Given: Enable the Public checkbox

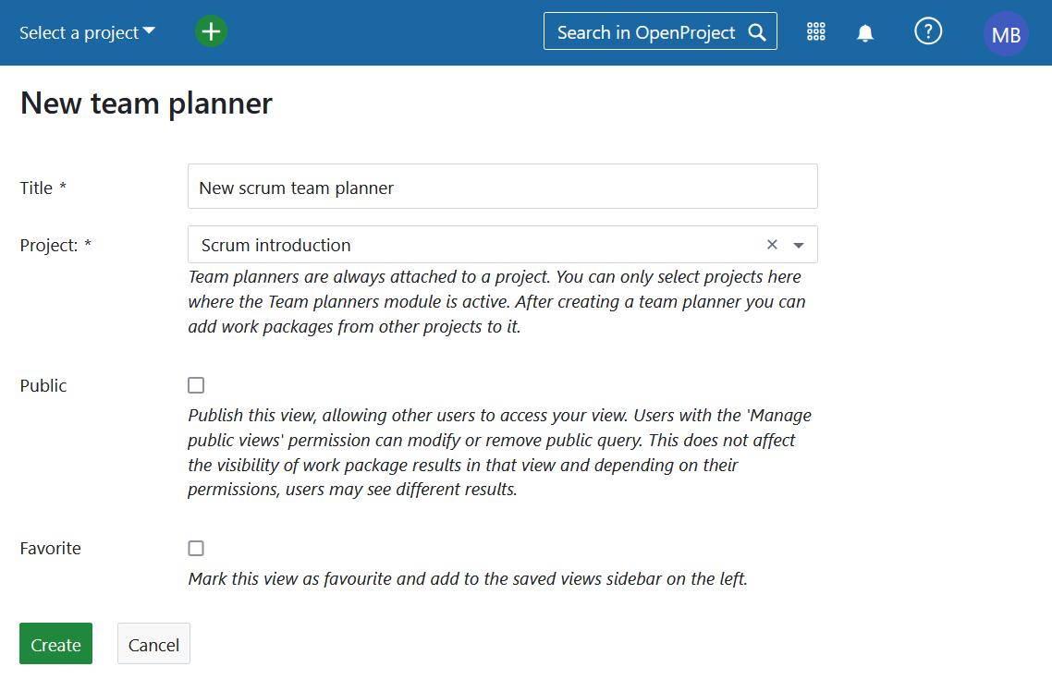Looking at the screenshot, I should click(x=196, y=385).
